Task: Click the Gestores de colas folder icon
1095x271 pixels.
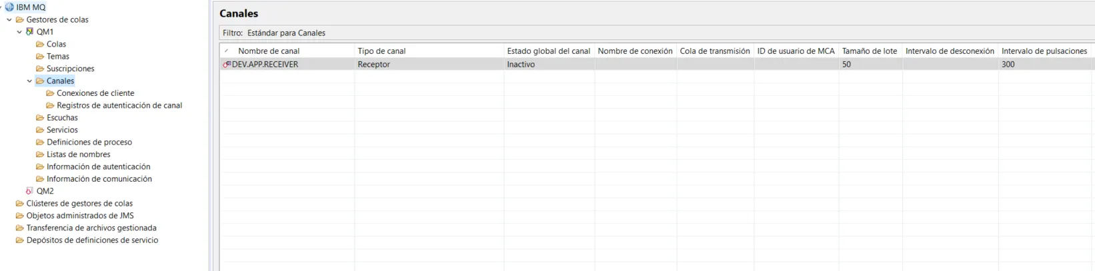Action: point(20,20)
